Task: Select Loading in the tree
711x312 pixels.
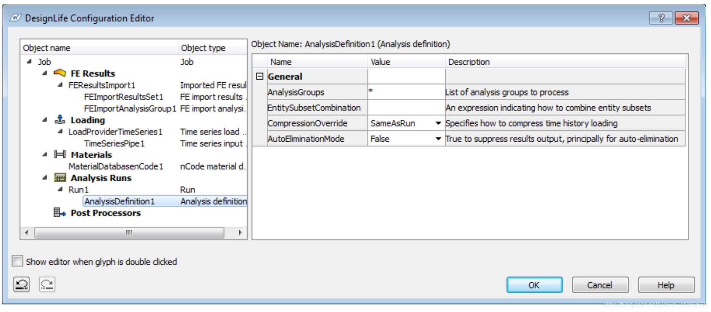Action: tap(88, 120)
